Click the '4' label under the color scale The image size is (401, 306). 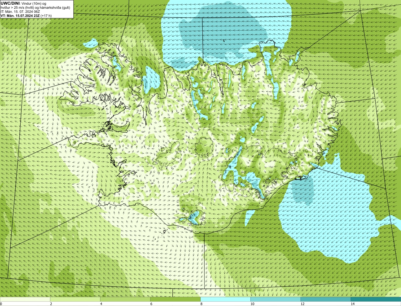point(101,304)
